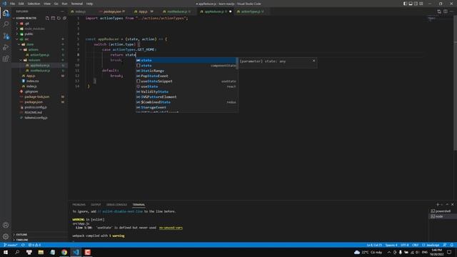Open the Search view in activity bar
This screenshot has height=257, width=457.
click(x=6, y=24)
